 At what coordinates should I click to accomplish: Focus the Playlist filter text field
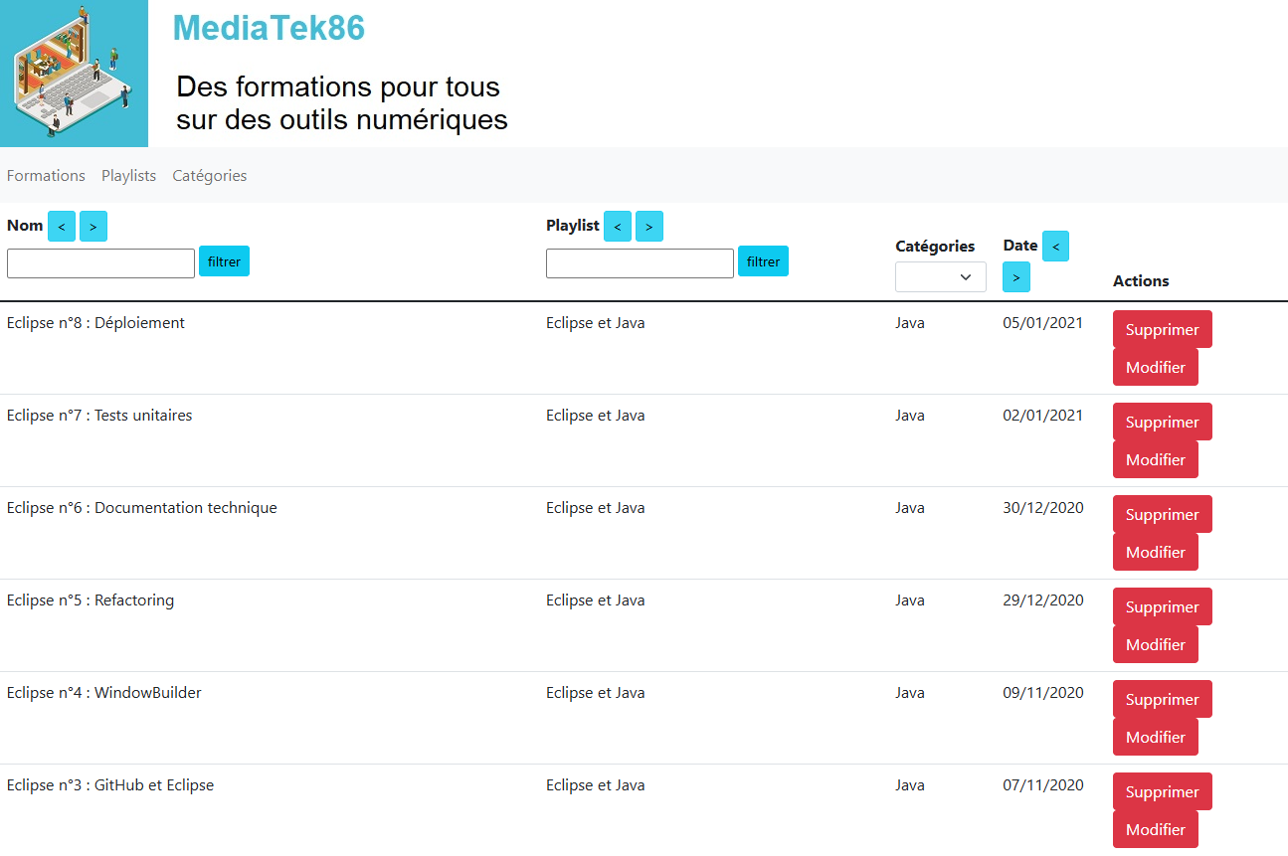coord(640,263)
